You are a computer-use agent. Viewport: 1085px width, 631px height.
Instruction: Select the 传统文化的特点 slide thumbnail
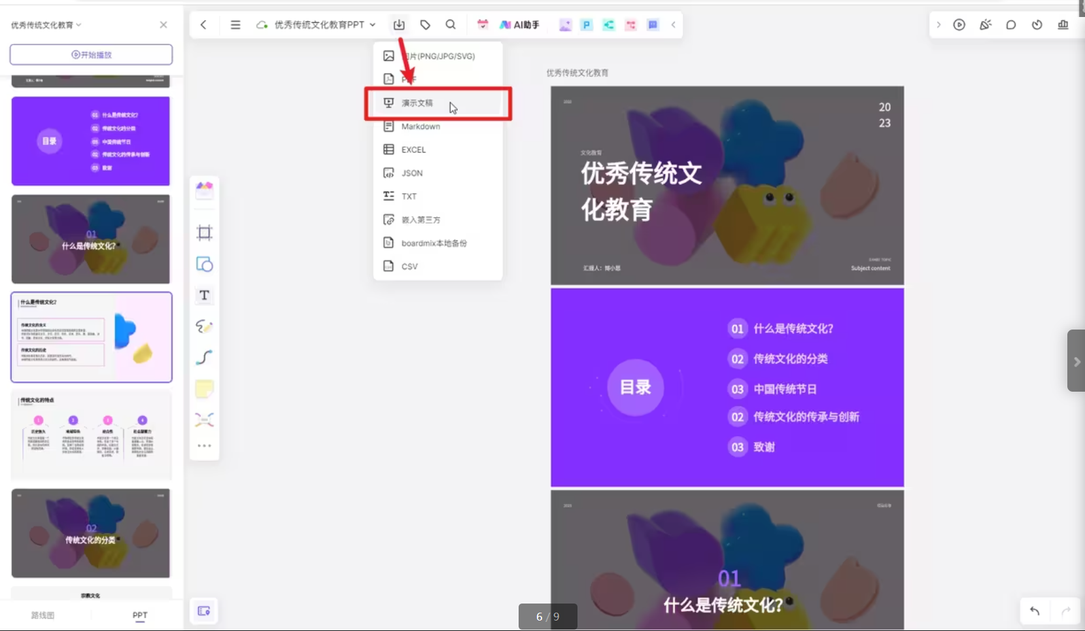tap(91, 435)
